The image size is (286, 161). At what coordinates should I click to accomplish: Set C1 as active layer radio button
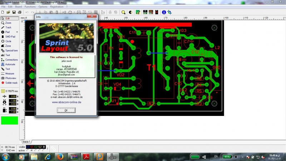click(x=28, y=150)
